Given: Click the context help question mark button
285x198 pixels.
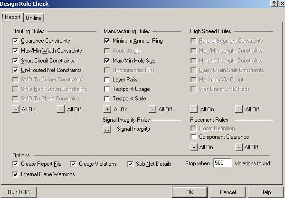Looking at the screenshot, I should pyautogui.click(x=274, y=4).
